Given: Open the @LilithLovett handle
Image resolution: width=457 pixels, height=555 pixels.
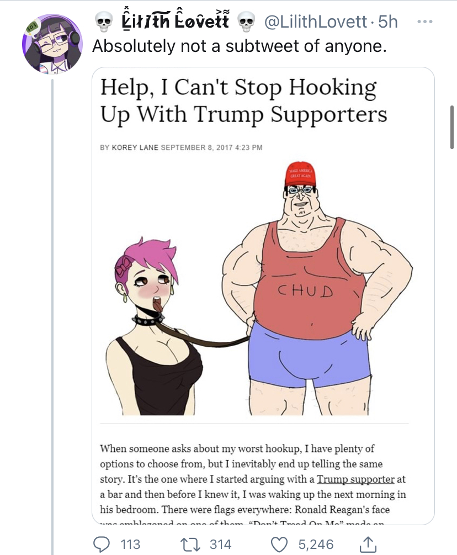Looking at the screenshot, I should coord(316,22).
